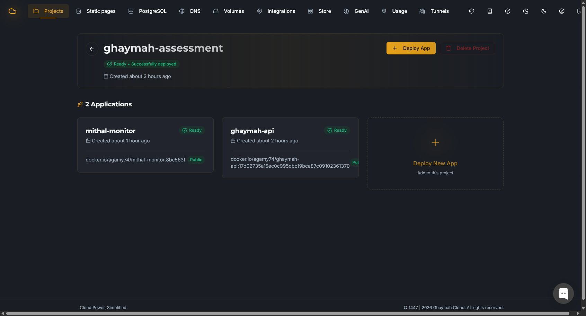Click the Delete Project button
The image size is (586, 316).
pyautogui.click(x=468, y=48)
